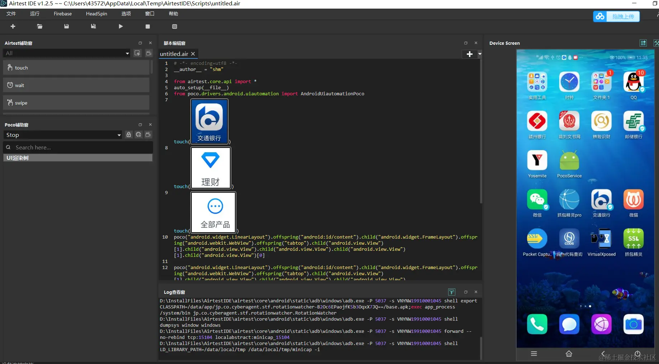Click the Poco record icon
659x364 pixels.
click(x=148, y=135)
